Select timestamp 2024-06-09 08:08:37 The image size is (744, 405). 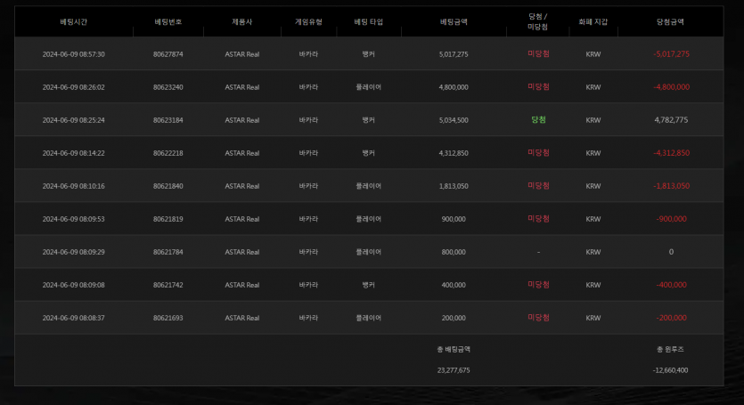point(74,318)
